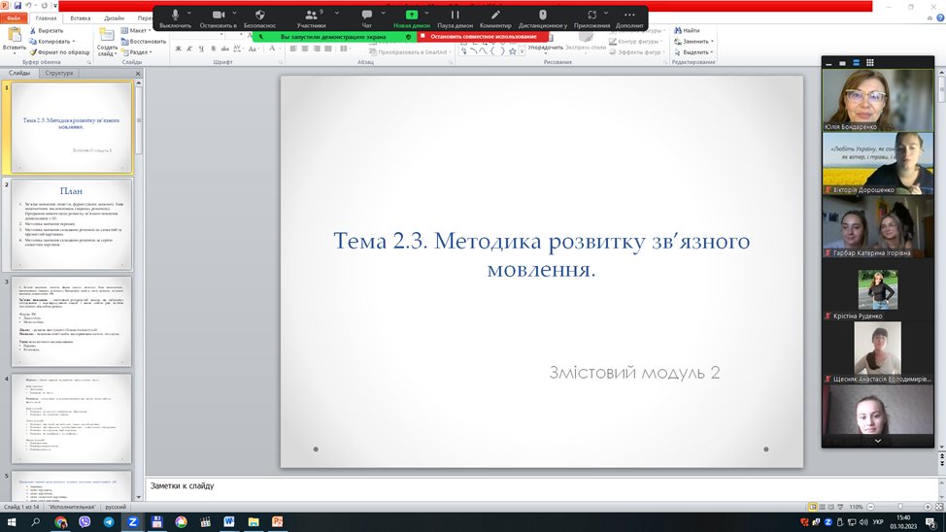Switch to the Вставка ribbon tab
The height and width of the screenshot is (532, 946).
(81, 17)
